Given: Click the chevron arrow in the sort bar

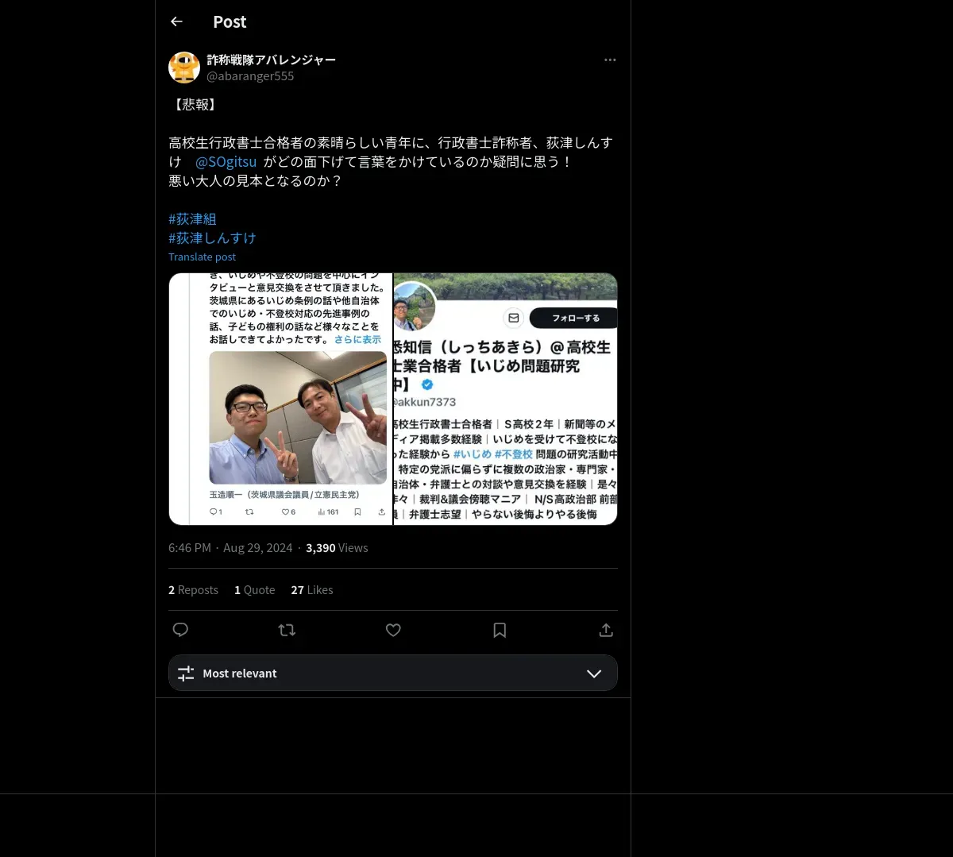Looking at the screenshot, I should [x=594, y=673].
